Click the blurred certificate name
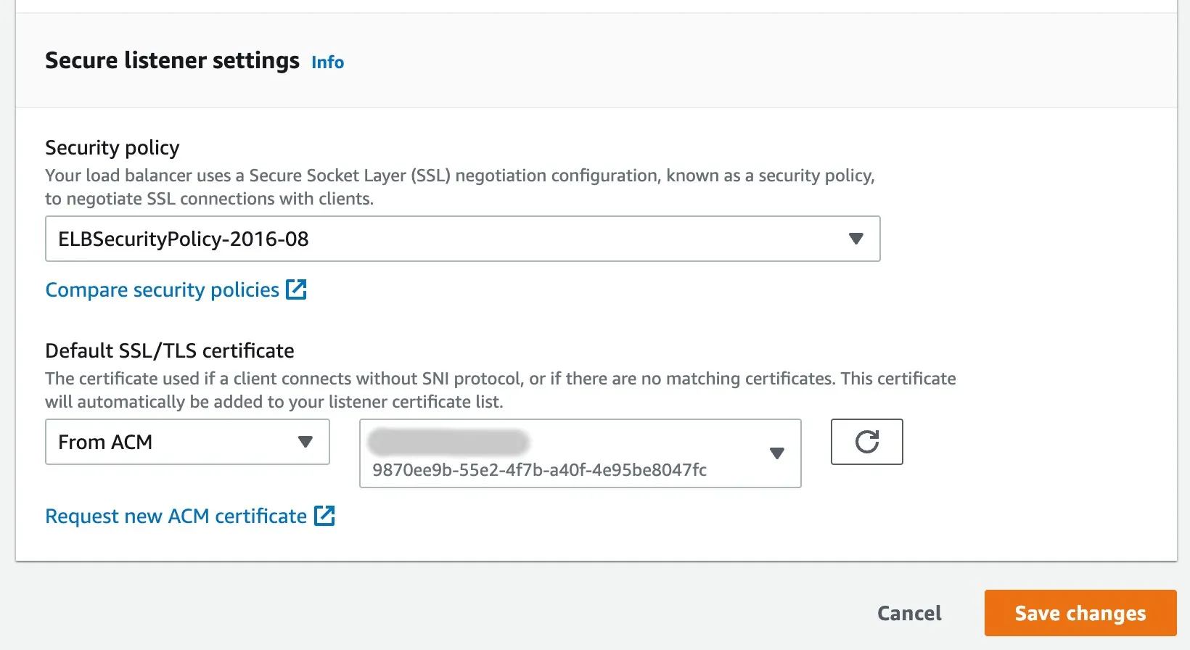Image resolution: width=1190 pixels, height=650 pixels. pyautogui.click(x=448, y=441)
